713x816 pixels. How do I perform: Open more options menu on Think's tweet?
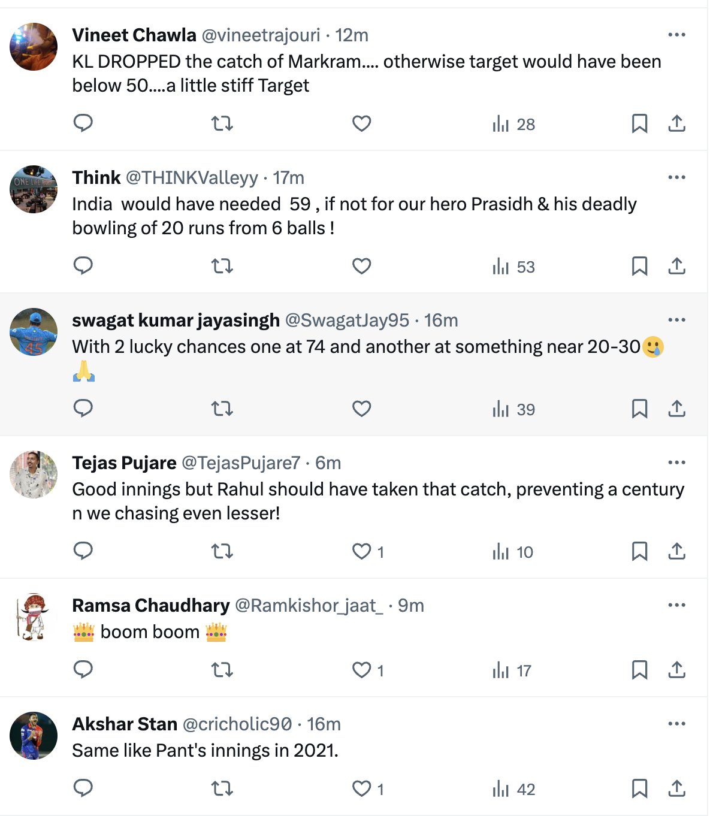(x=676, y=178)
